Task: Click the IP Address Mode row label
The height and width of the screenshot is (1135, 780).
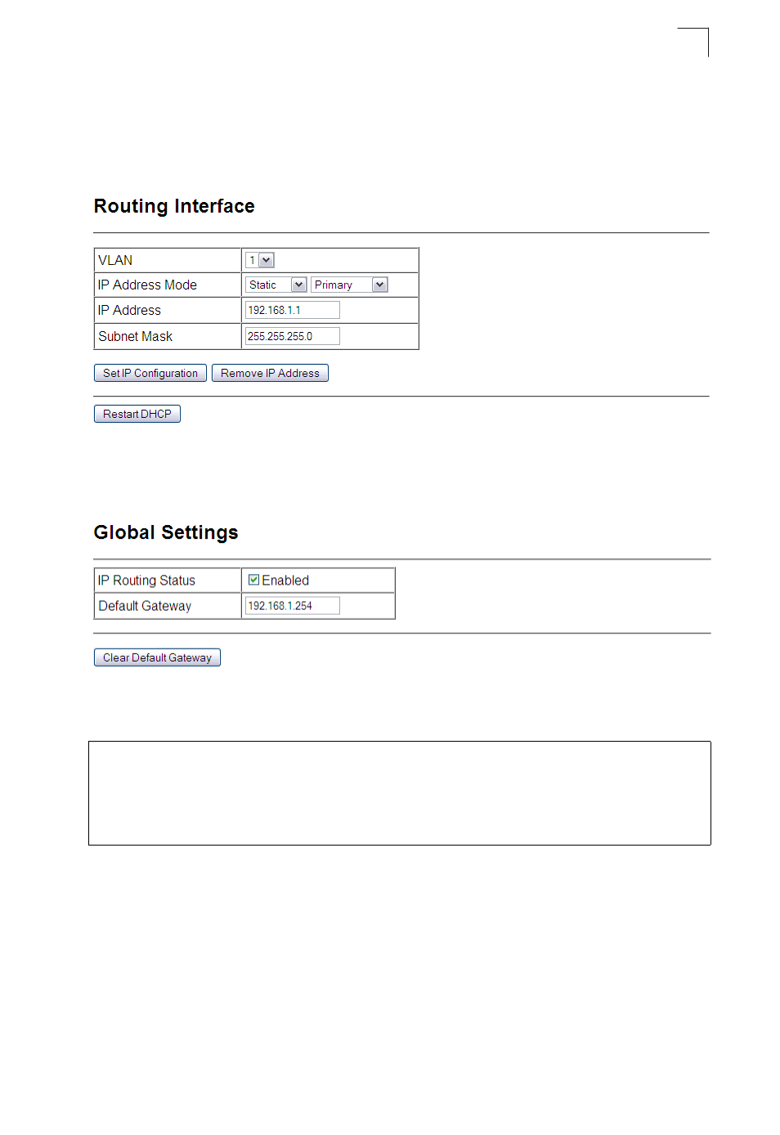Action: click(147, 285)
